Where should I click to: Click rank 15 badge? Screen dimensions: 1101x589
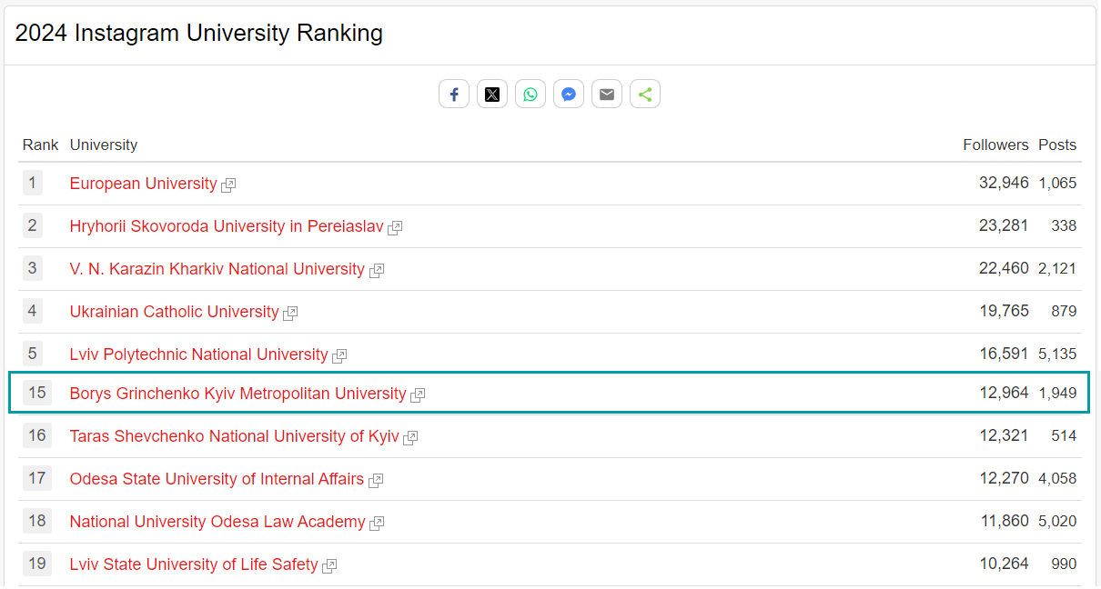(x=36, y=394)
